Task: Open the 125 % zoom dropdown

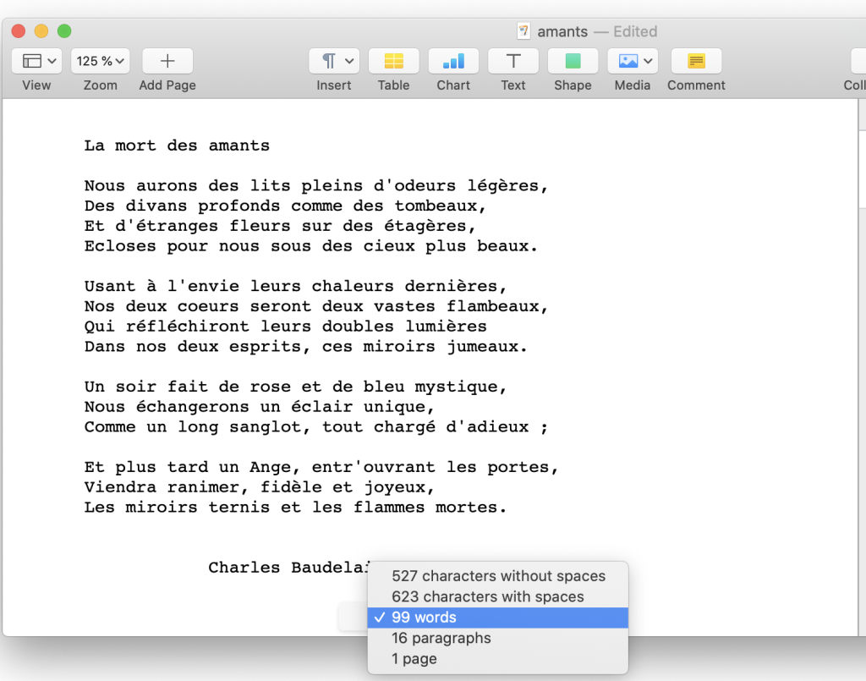Action: 100,61
